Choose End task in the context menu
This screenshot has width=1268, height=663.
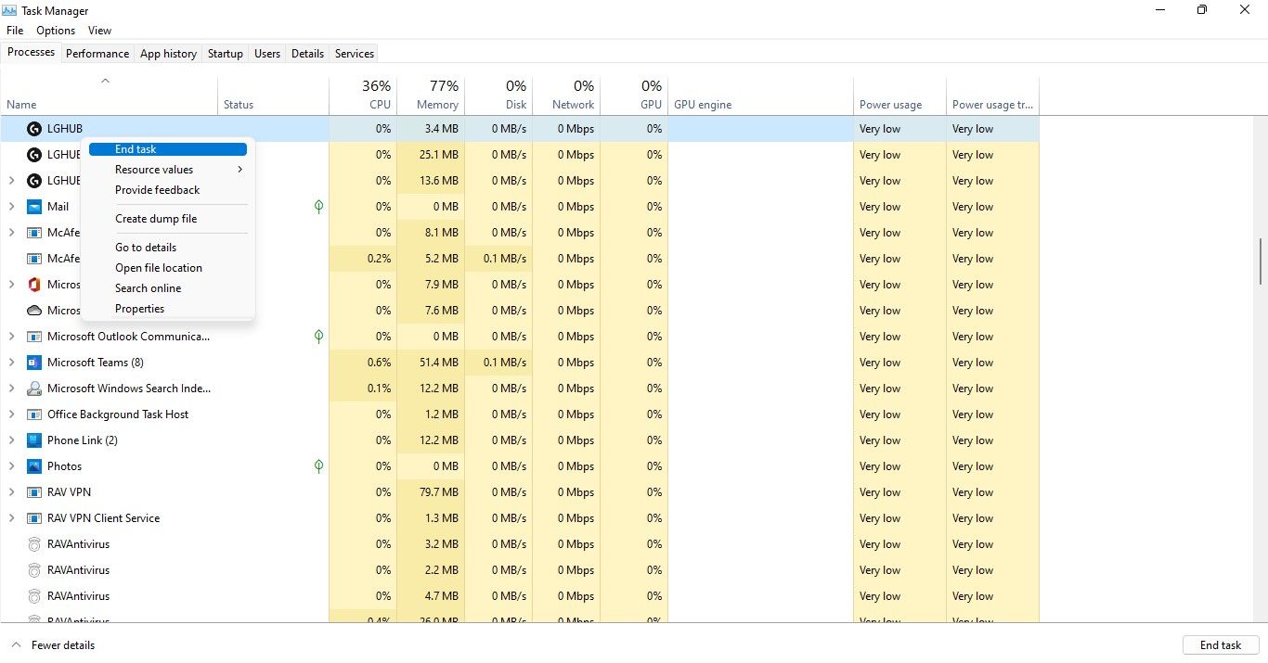point(168,149)
